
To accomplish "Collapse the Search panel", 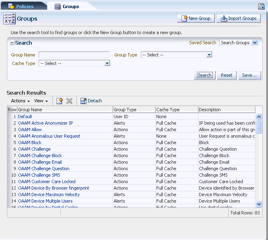I will tap(12, 43).
